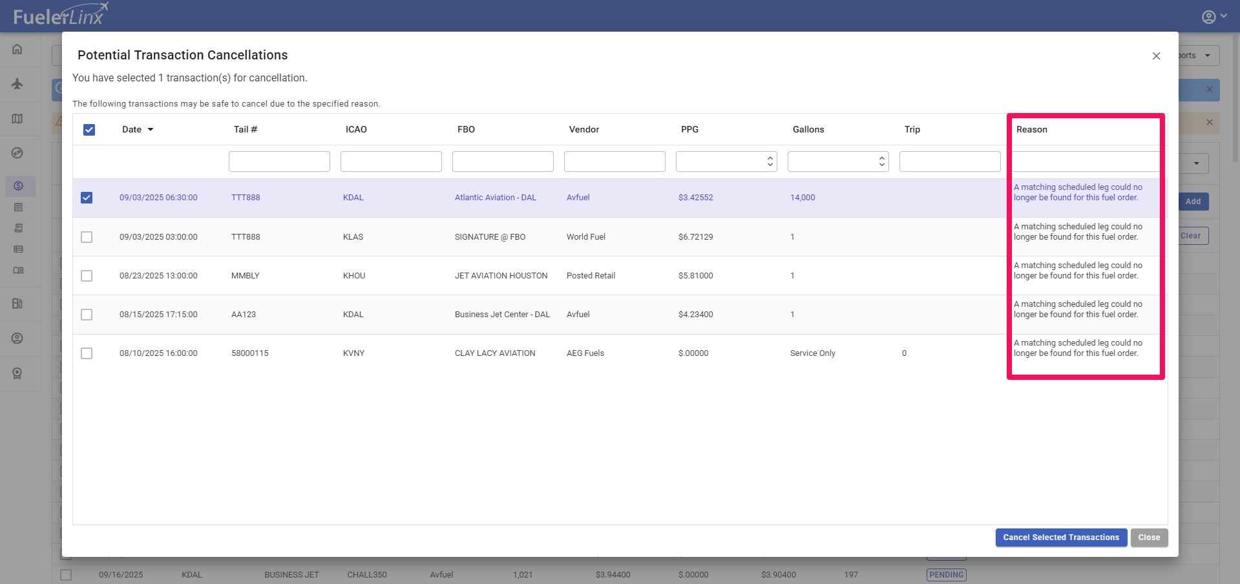The height and width of the screenshot is (584, 1240).
Task: Open the book icon in sidebar
Action: coord(18,271)
